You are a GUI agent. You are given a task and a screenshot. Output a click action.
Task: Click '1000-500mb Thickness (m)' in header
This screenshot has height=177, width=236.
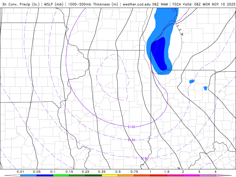pyautogui.click(x=93, y=4)
